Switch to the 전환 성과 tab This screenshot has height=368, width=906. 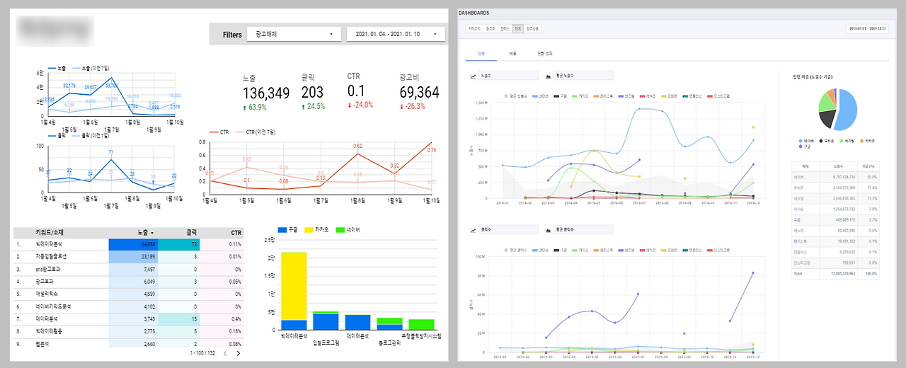[546, 54]
